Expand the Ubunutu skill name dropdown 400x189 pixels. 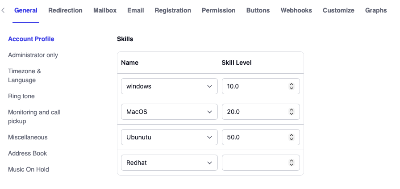pos(169,137)
